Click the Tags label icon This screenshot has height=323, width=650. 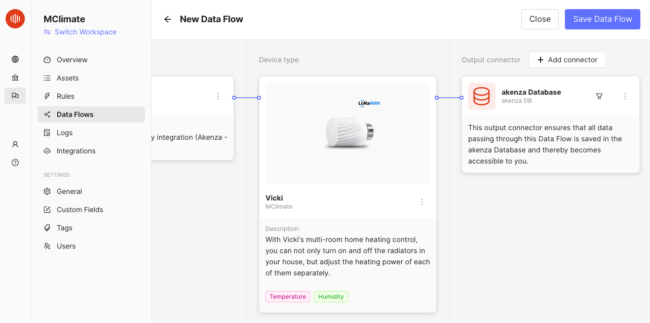tap(47, 228)
